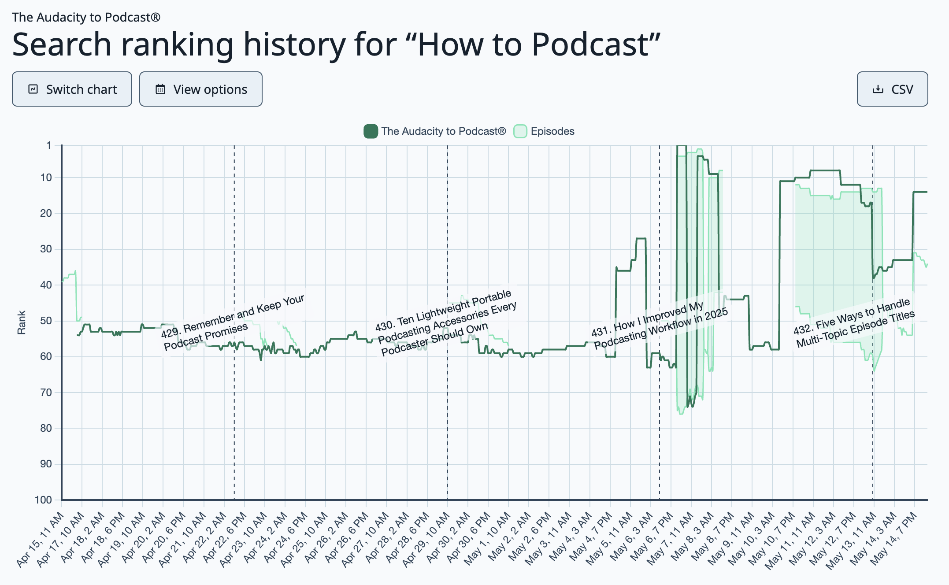Viewport: 949px width, 585px height.
Task: Click the x-axis label "May 11, 11 AM"
Action: coord(791,540)
